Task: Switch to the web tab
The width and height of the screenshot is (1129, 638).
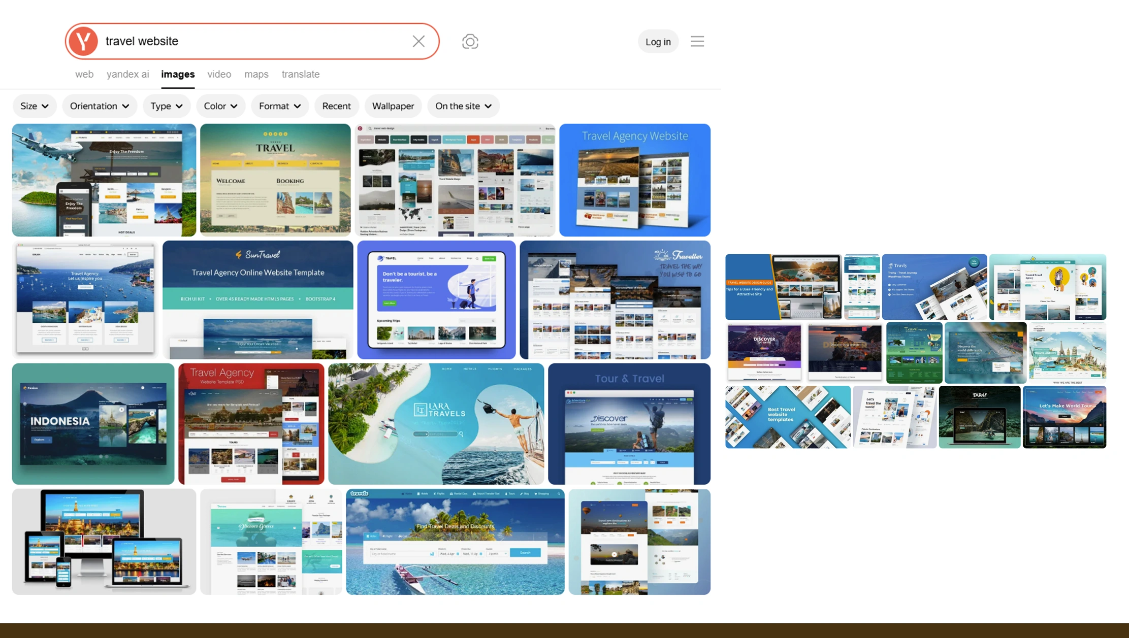Action: 84,74
